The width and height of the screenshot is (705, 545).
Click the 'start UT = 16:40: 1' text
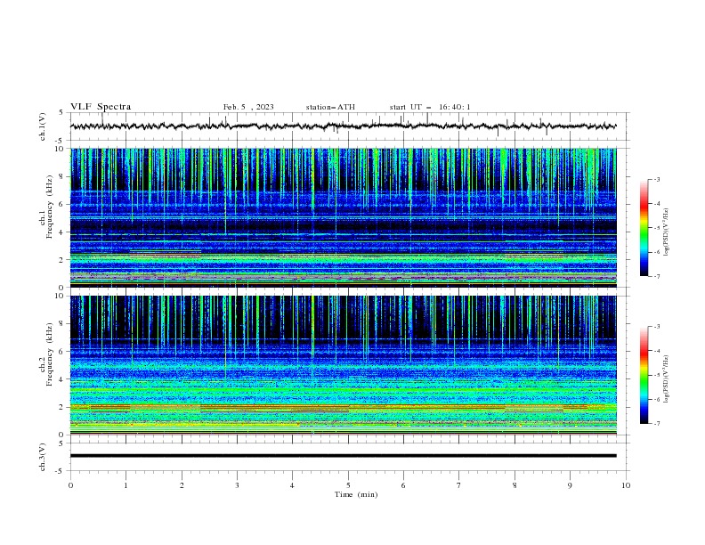(x=430, y=107)
